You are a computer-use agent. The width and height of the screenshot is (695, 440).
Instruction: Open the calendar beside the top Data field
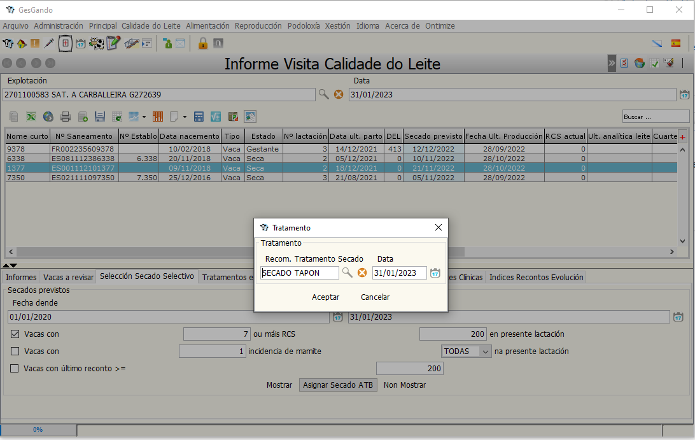click(x=685, y=94)
